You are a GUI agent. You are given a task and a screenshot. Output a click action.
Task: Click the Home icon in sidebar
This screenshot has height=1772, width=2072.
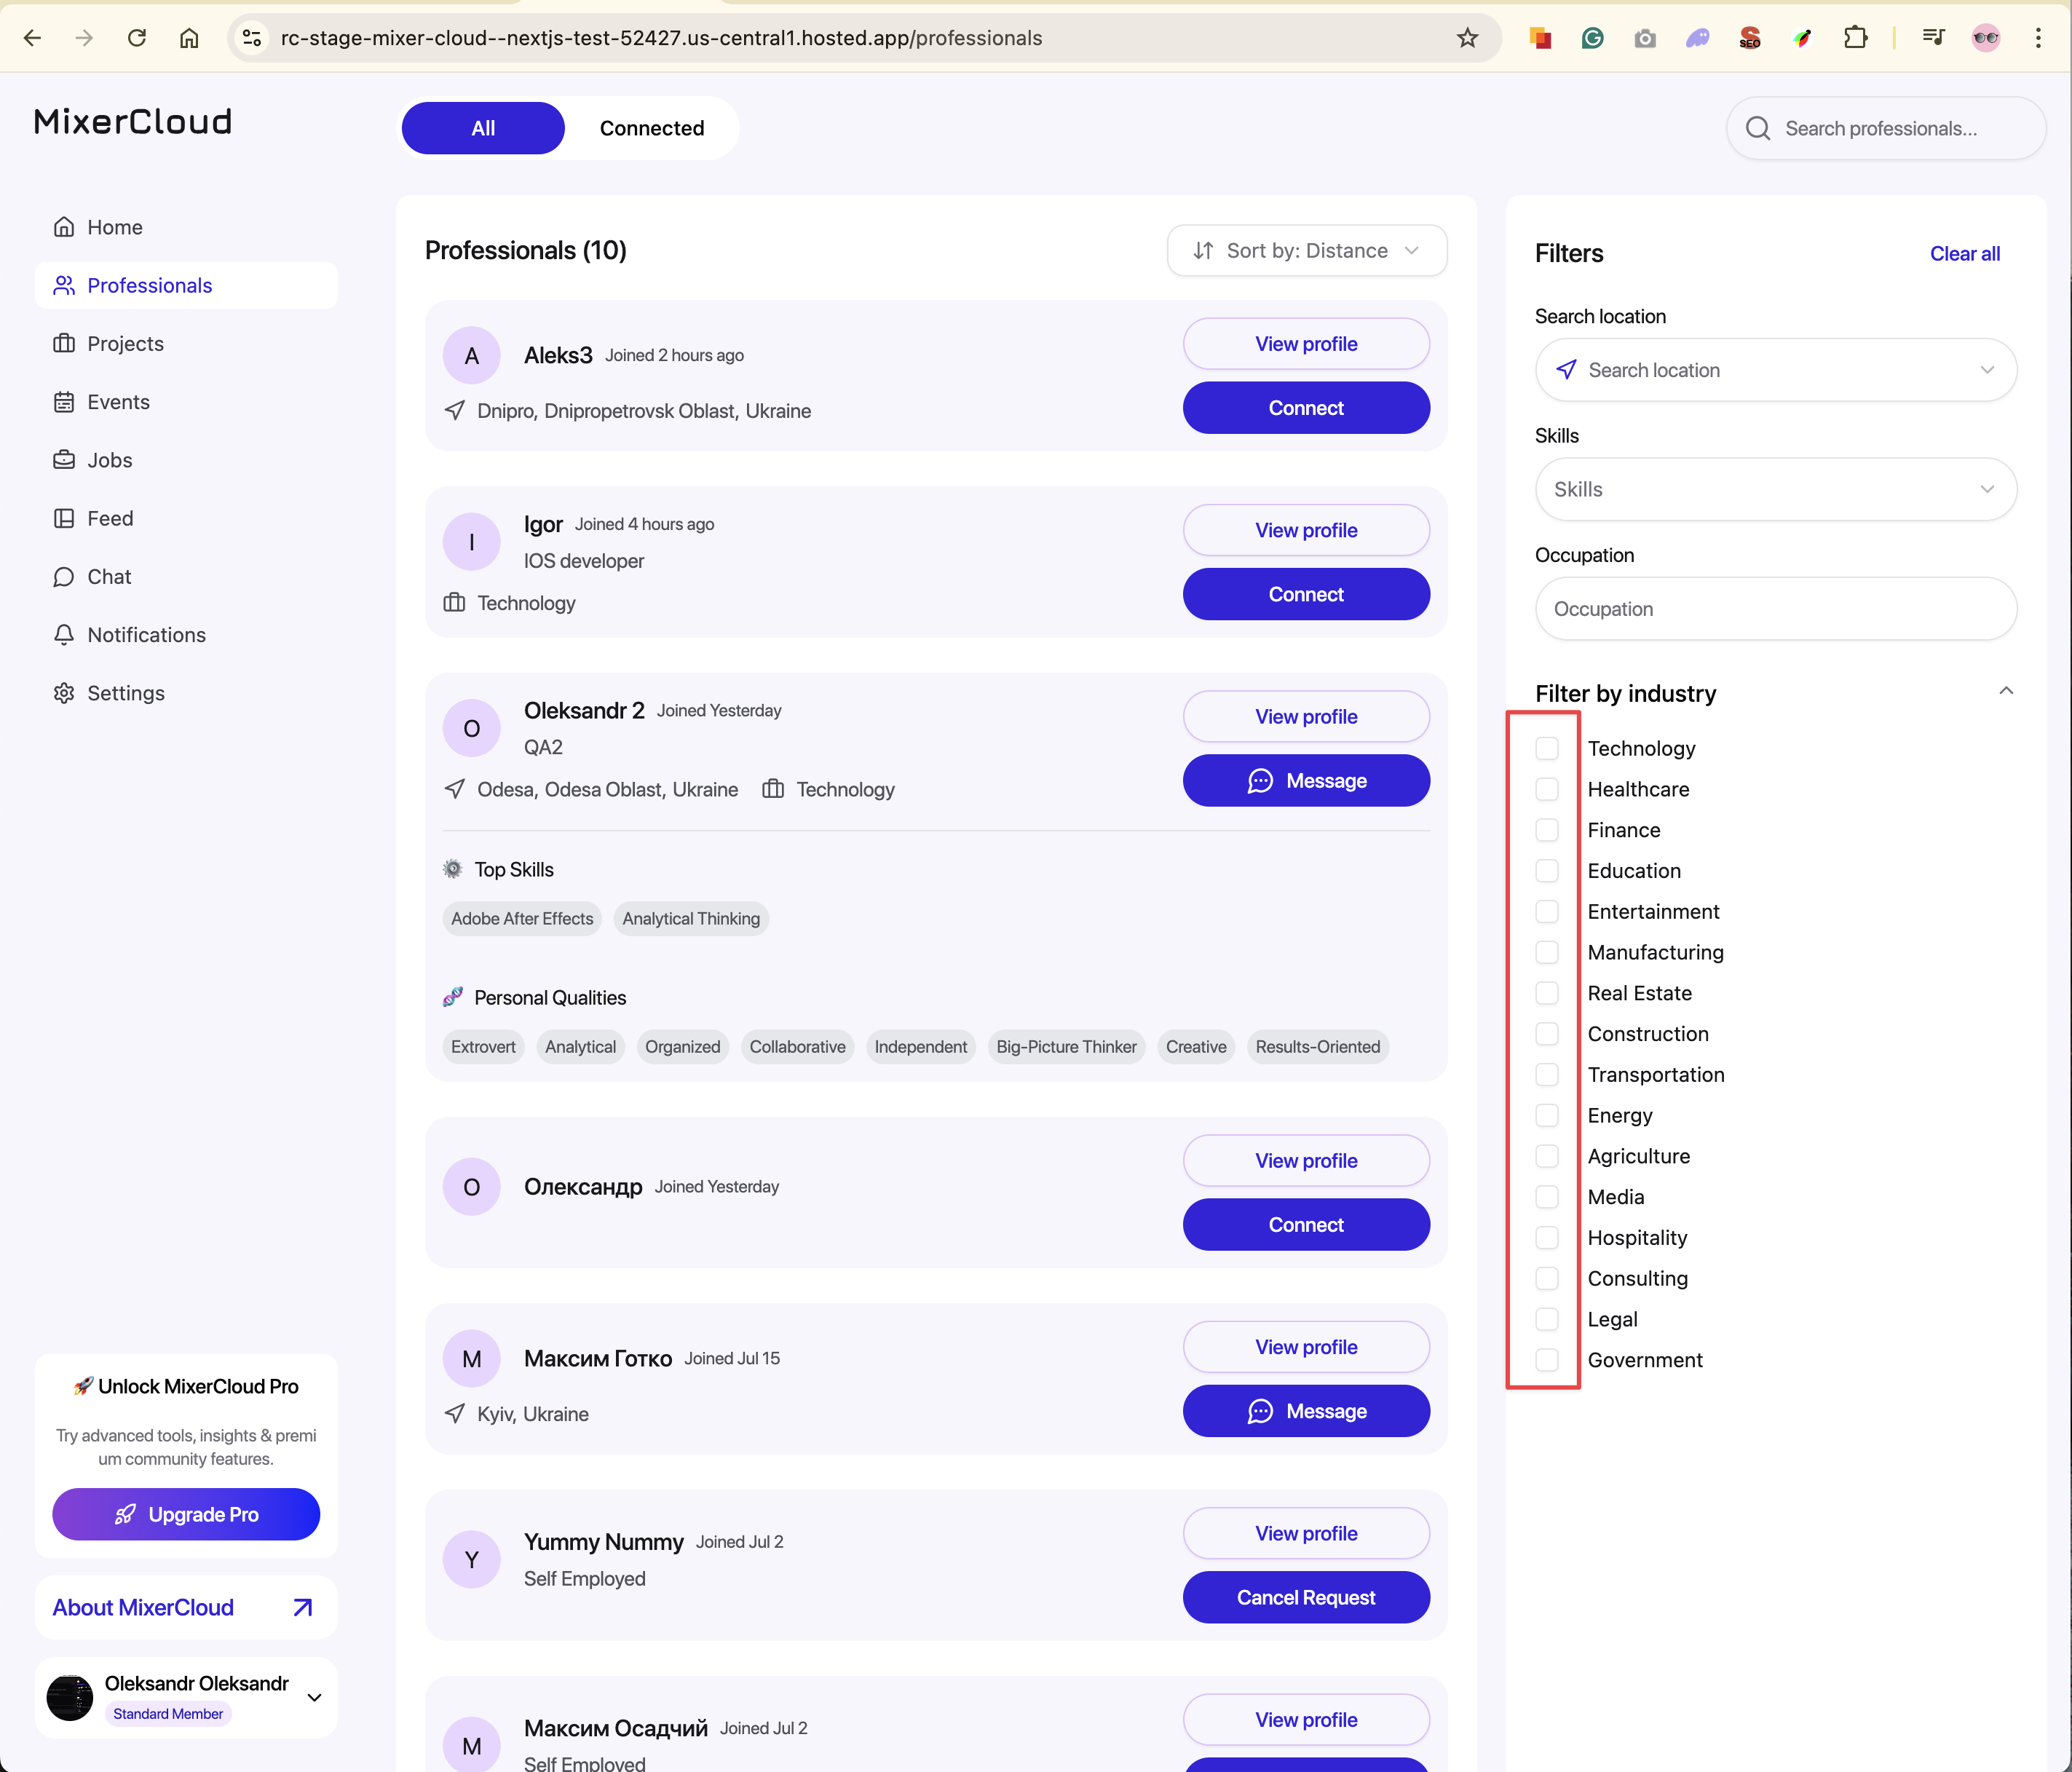tap(64, 227)
